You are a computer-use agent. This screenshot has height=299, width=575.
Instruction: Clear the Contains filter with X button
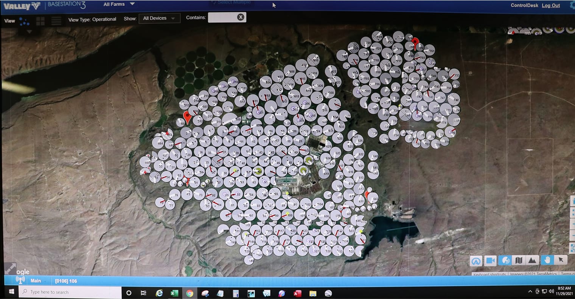tap(241, 17)
